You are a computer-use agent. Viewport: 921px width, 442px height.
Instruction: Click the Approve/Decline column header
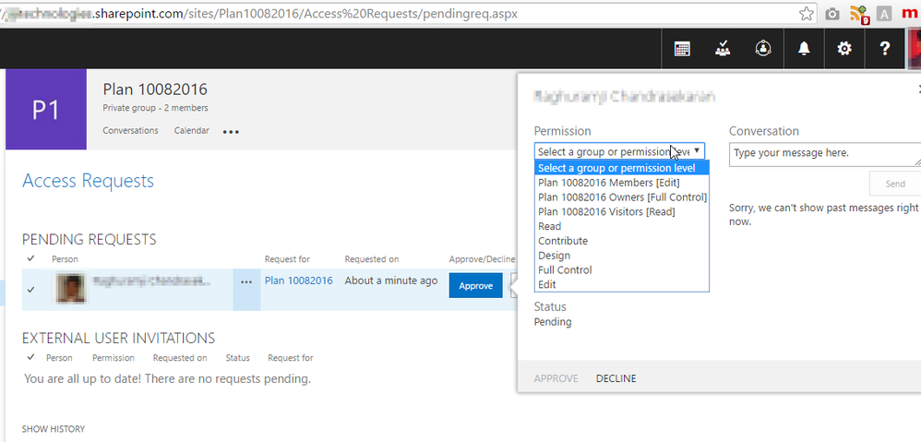pos(482,259)
